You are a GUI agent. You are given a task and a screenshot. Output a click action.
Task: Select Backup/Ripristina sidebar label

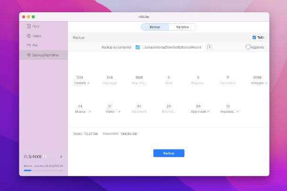tap(45, 55)
